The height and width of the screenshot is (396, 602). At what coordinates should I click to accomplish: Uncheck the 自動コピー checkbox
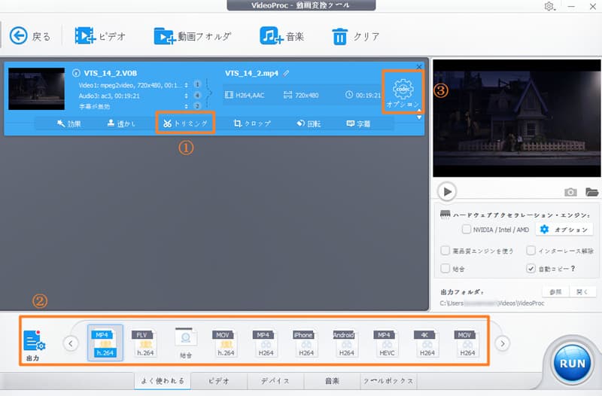pos(531,268)
